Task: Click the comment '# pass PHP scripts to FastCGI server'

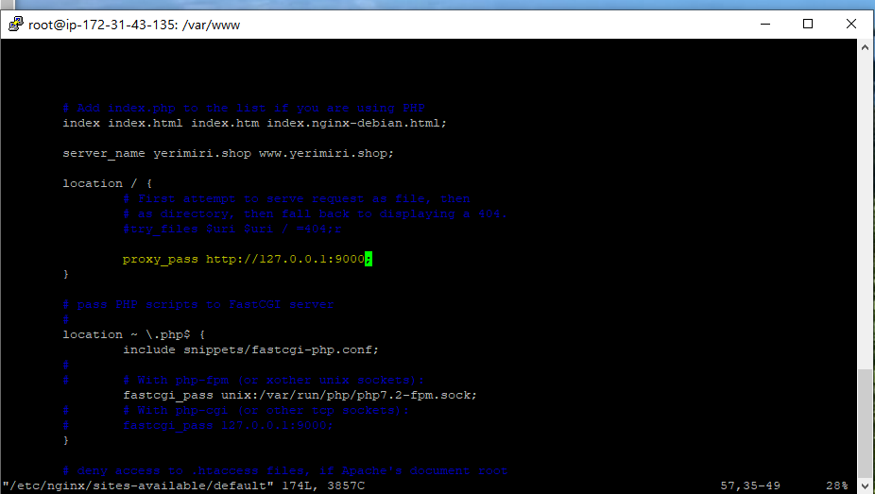Action: pyautogui.click(x=198, y=304)
